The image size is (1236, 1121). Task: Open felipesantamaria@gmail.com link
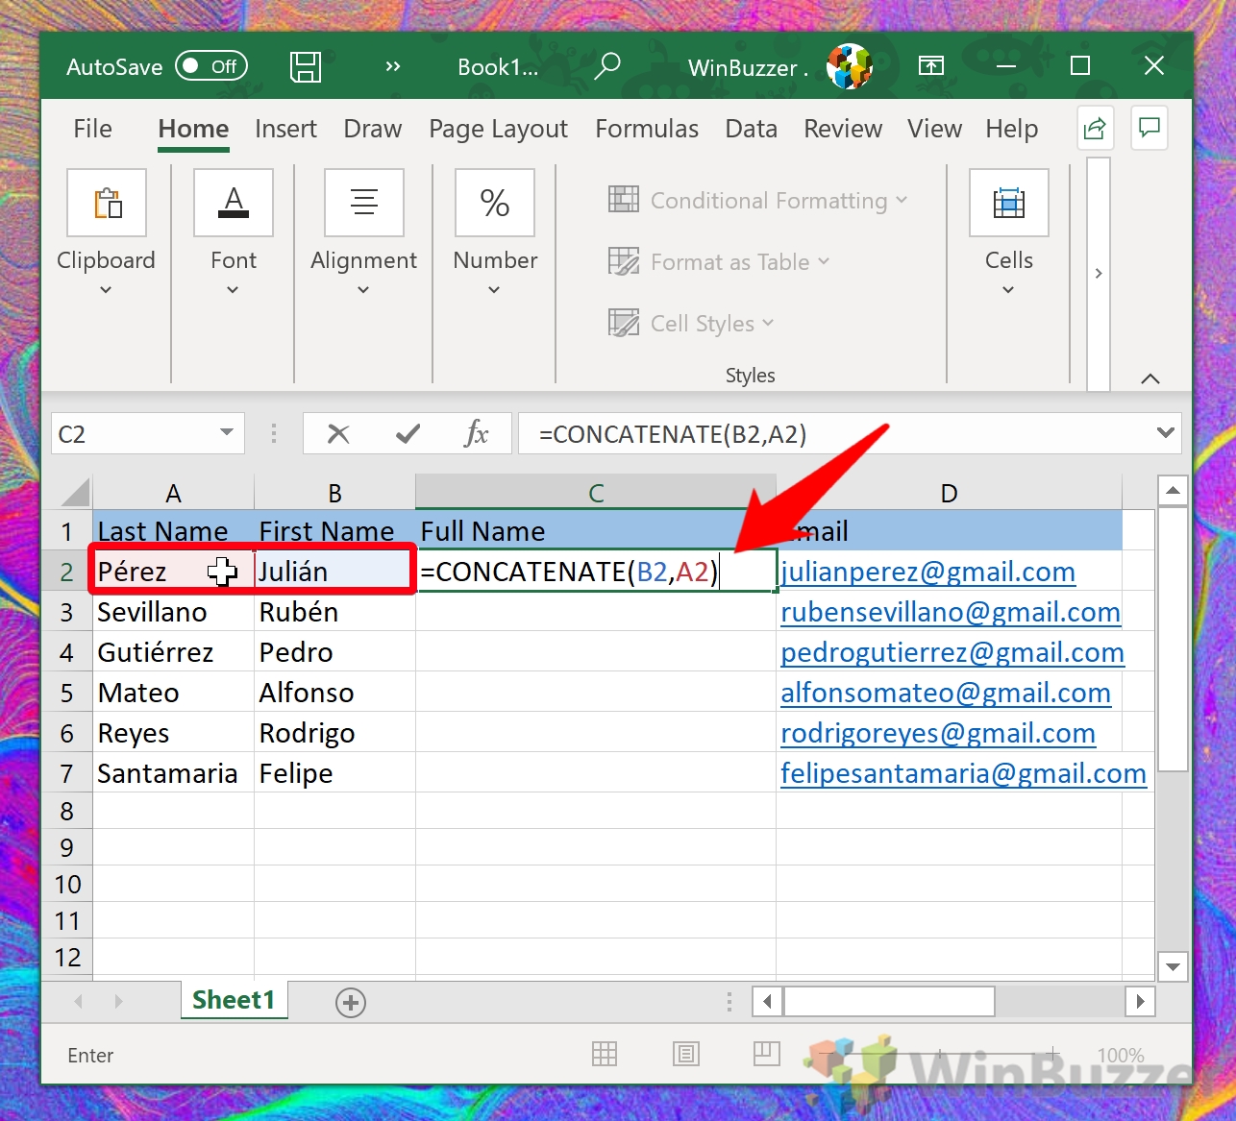963,773
